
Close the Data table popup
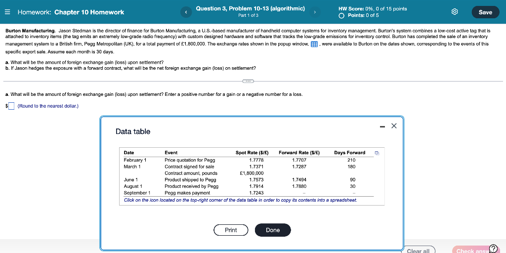394,126
